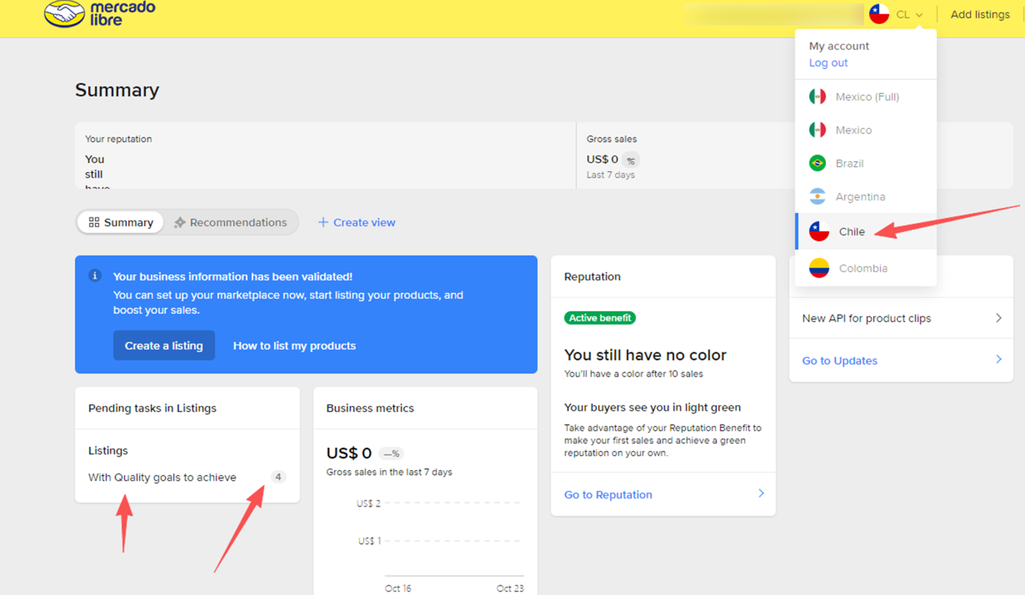The width and height of the screenshot is (1025, 595).
Task: Select Mexico in the country list
Action: coord(853,130)
